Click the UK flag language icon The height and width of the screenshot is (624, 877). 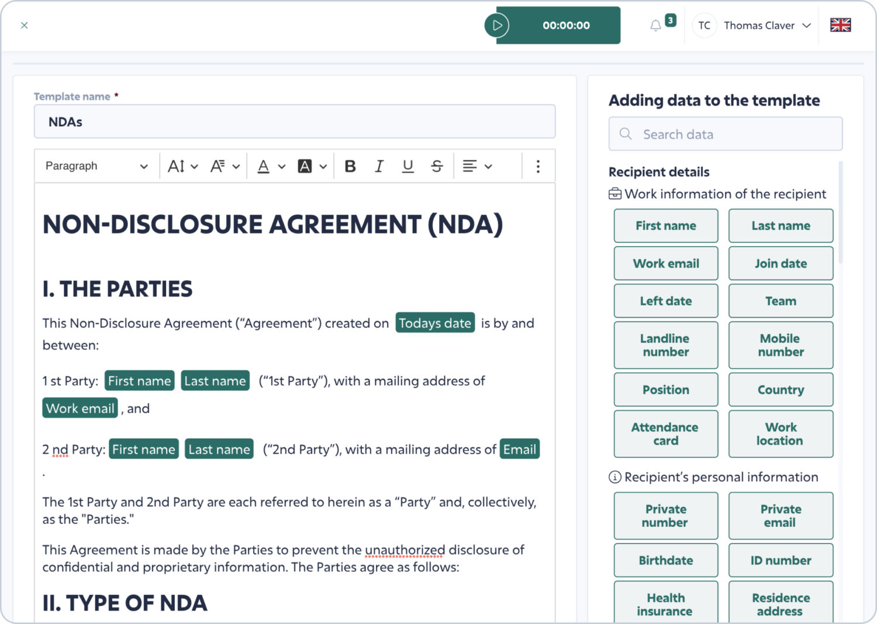(x=840, y=25)
